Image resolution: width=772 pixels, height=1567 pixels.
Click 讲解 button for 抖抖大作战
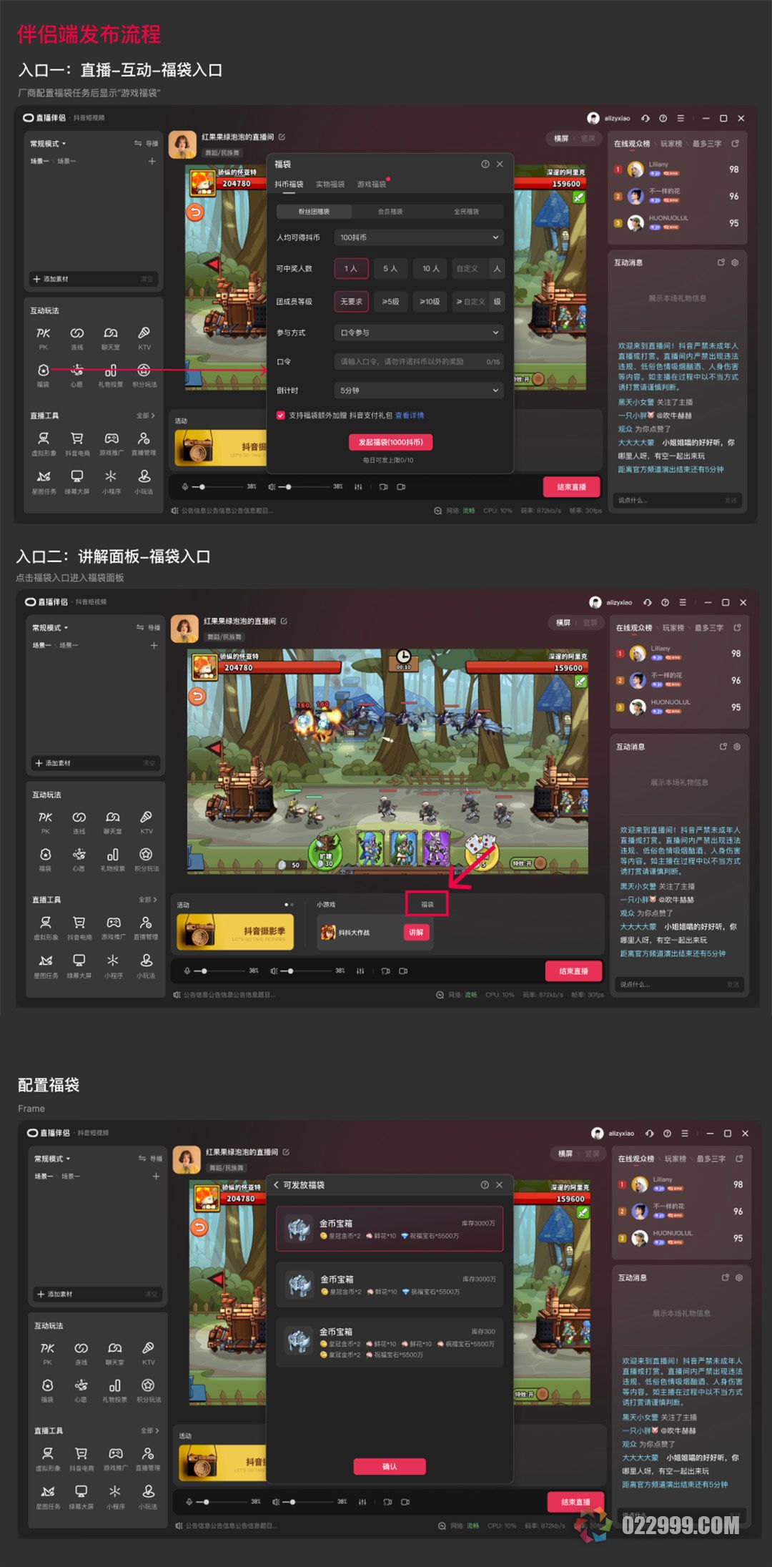point(416,933)
